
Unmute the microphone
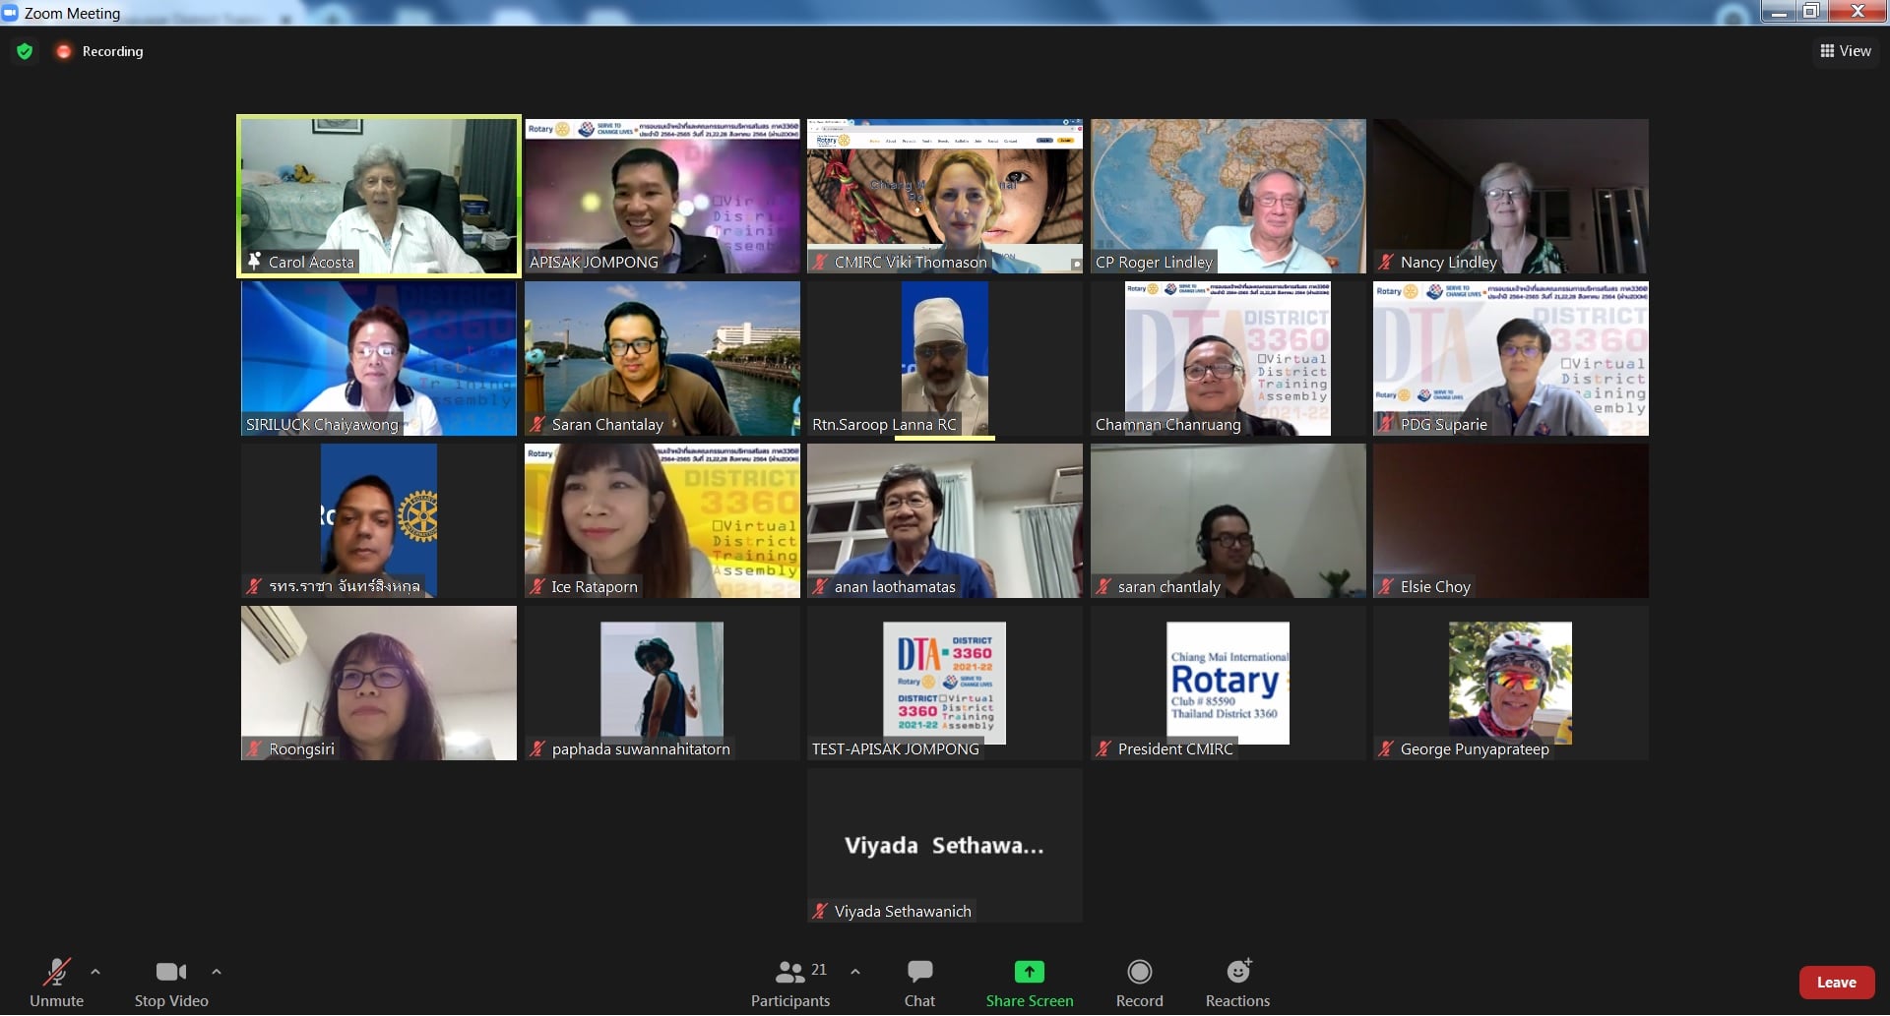(x=56, y=973)
